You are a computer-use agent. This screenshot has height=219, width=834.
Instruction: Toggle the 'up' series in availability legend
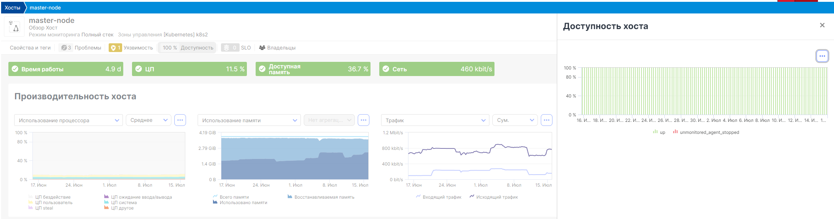[x=659, y=132]
